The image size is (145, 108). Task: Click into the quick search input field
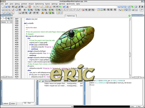(93, 7)
